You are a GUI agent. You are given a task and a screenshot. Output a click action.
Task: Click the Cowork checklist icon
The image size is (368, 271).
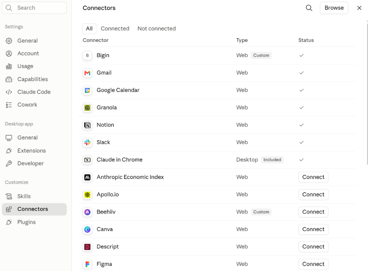point(9,105)
